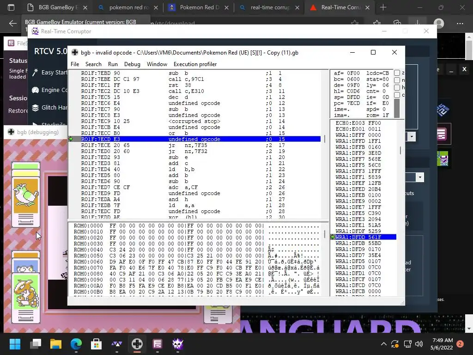Click the magenta FileStub icon in background panel

point(443,135)
